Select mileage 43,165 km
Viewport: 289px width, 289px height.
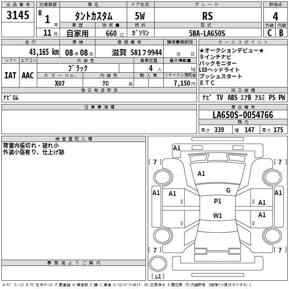44,52
